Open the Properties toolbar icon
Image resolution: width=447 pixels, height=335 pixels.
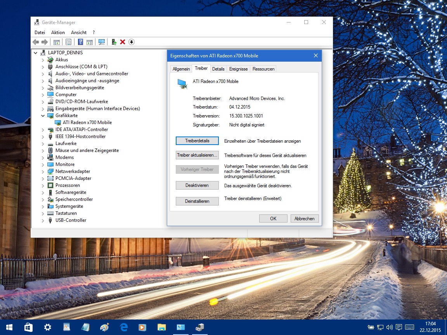tap(68, 42)
